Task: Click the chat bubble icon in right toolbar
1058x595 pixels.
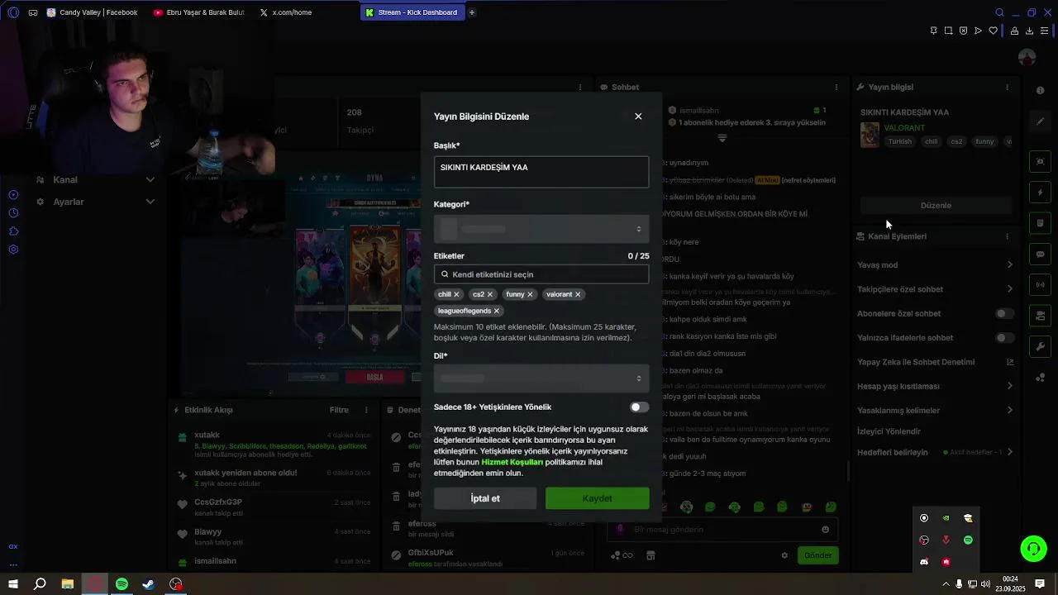Action: pyautogui.click(x=1041, y=255)
